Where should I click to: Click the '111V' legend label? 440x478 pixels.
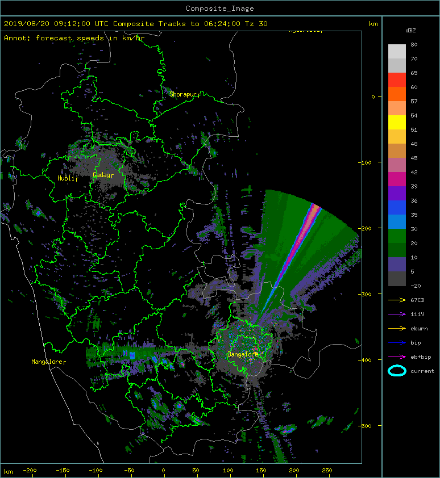pyautogui.click(x=417, y=315)
